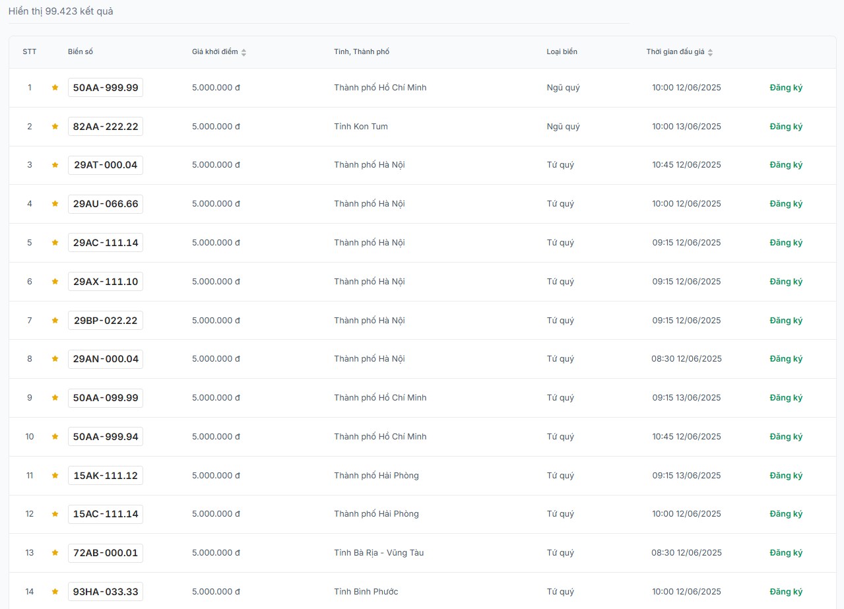Register for plate 93HA-033.33
Viewport: 844px width, 609px height.
786,592
